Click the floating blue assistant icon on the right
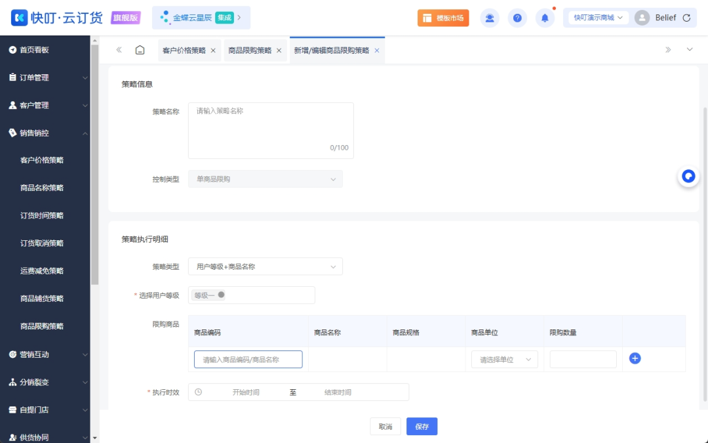 click(688, 176)
